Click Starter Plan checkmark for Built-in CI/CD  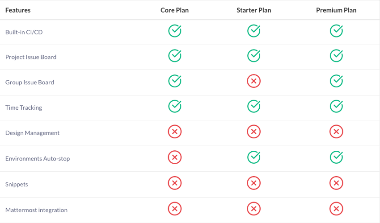[x=254, y=31]
